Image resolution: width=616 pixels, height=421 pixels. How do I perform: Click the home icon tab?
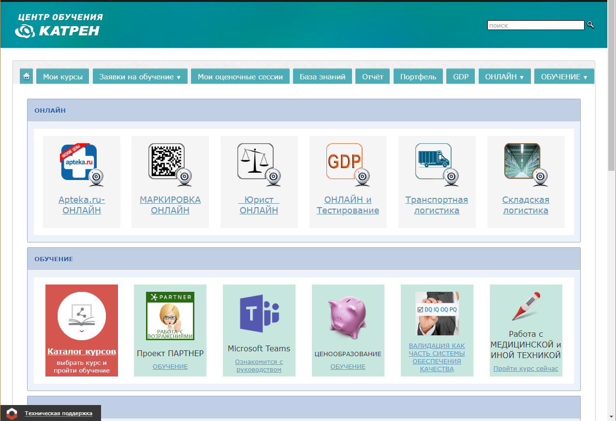coord(26,76)
